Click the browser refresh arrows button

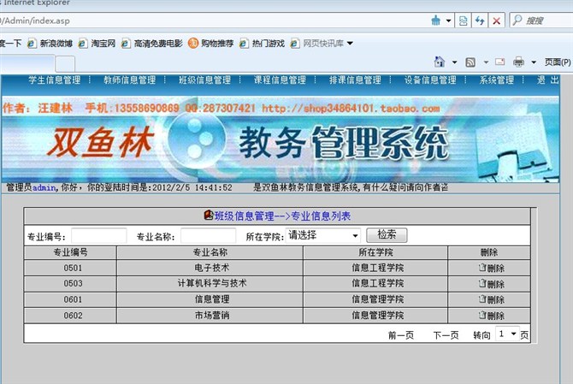coord(480,21)
